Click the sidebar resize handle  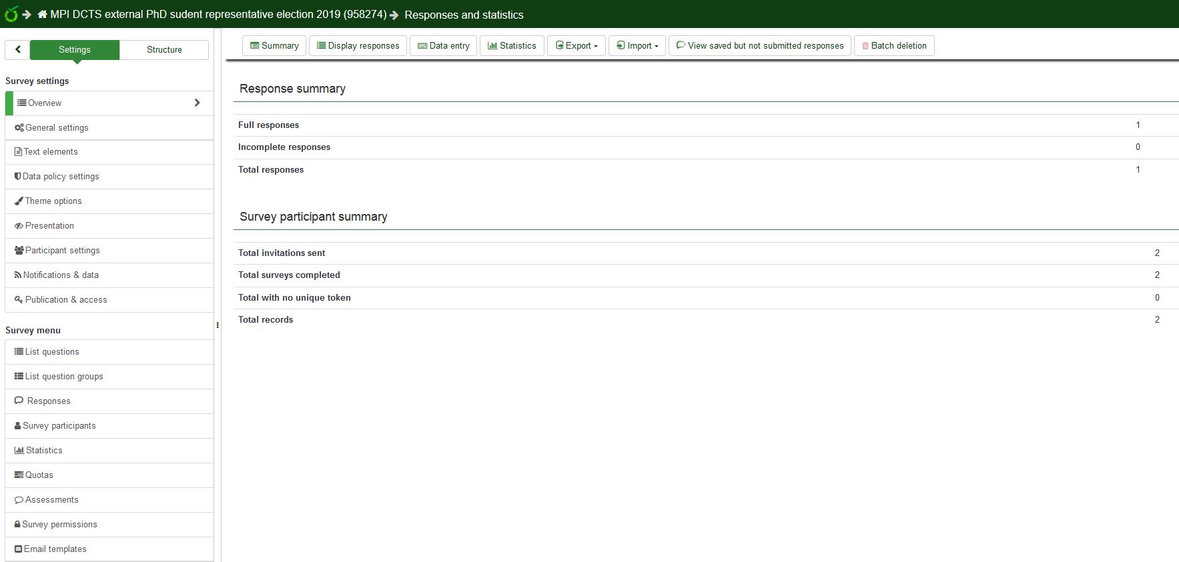click(218, 325)
